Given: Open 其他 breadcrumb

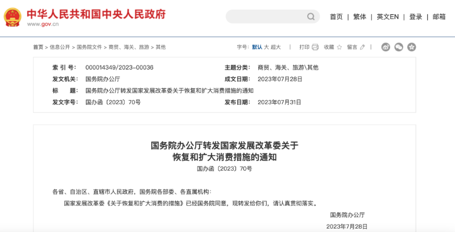Looking at the screenshot, I should coord(160,47).
